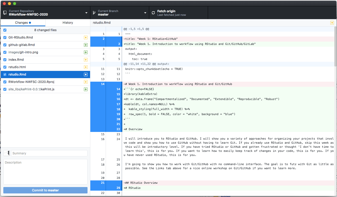Image resolution: width=337 pixels, height=197 pixels.
Task: Toggle the select-all changed files checkbox
Action: click(x=5, y=30)
